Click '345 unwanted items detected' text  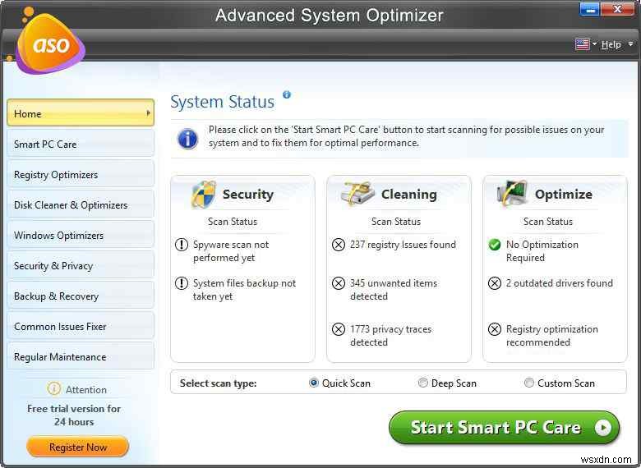click(394, 290)
